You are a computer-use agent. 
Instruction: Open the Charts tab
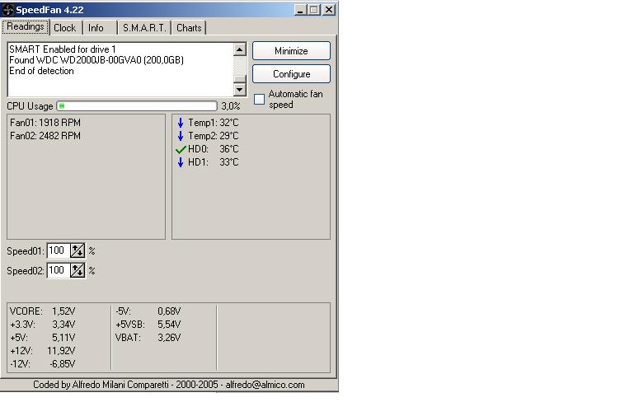(x=189, y=28)
